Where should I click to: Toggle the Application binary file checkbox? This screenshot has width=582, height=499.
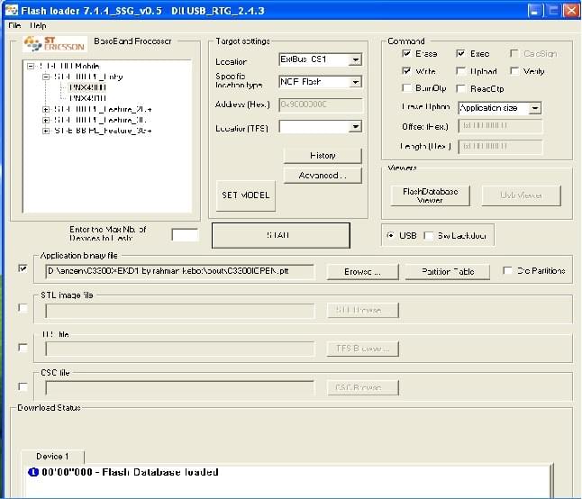coord(23,268)
